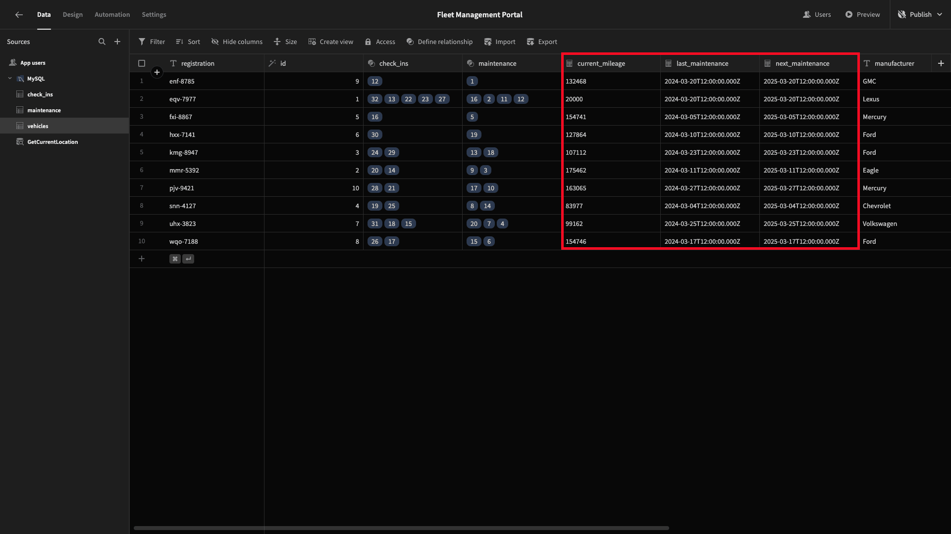Image resolution: width=951 pixels, height=534 pixels.
Task: Open the GetCurrentLocation query
Action: [64, 142]
